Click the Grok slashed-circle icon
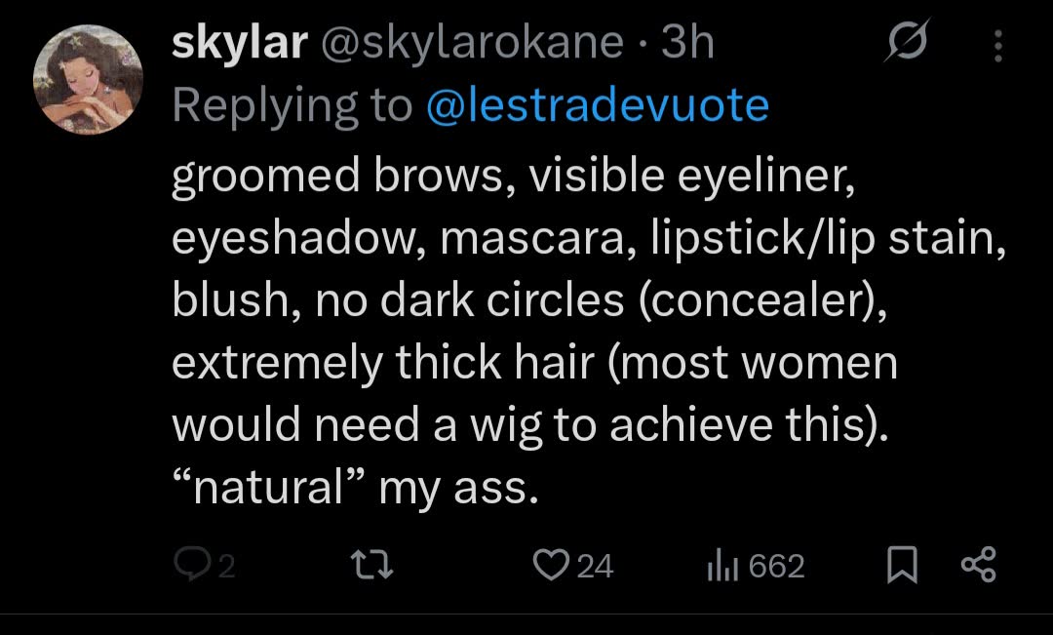This screenshot has width=1053, height=635. point(907,43)
